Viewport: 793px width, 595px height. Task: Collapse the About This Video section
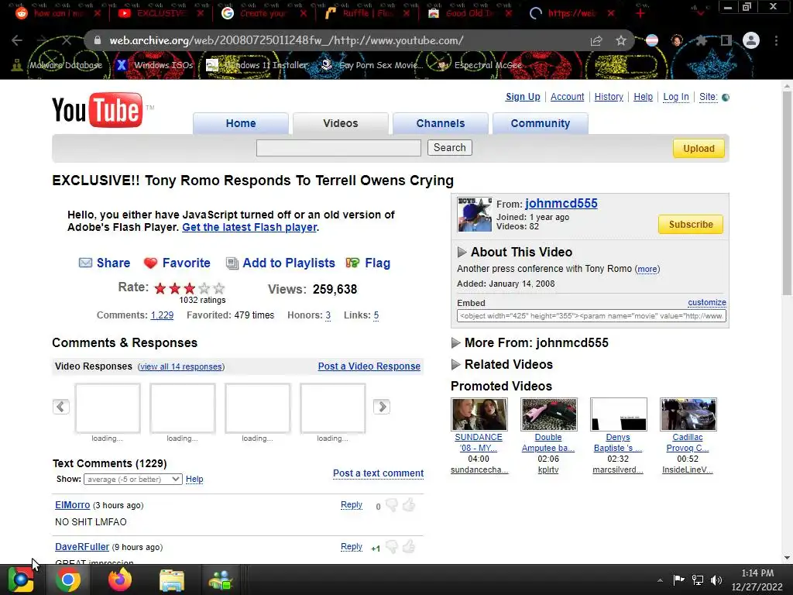tap(462, 252)
